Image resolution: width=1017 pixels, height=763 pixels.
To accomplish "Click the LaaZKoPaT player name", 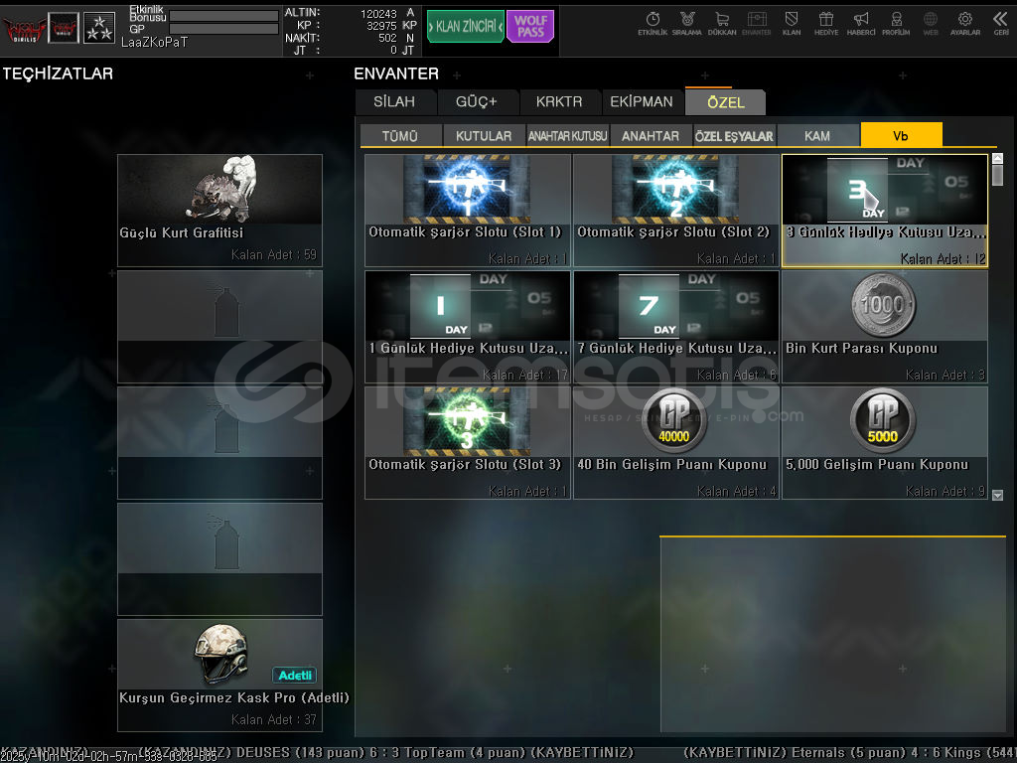I will 154,42.
